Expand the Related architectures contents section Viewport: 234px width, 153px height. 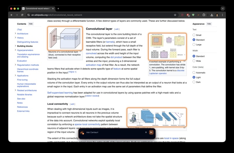15,90
